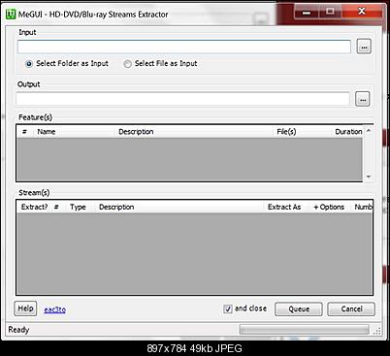Click the resize grip in status bar
This screenshot has height=356, width=390.
[x=377, y=331]
